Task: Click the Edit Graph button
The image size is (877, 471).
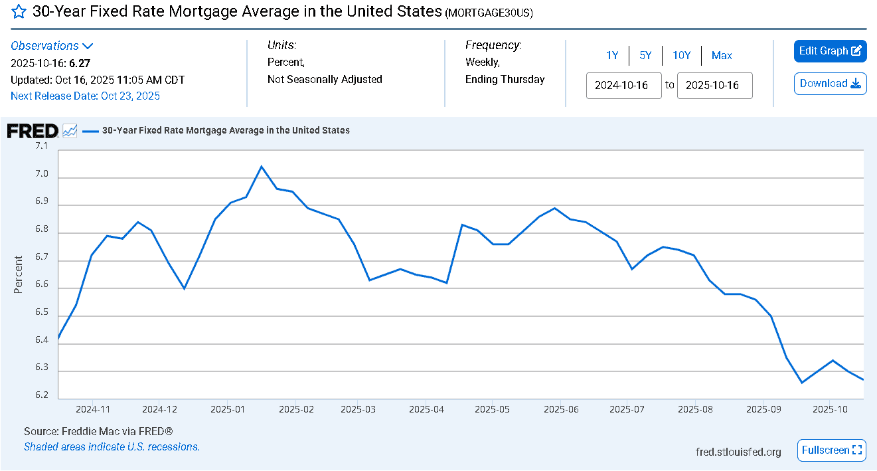Action: point(830,51)
